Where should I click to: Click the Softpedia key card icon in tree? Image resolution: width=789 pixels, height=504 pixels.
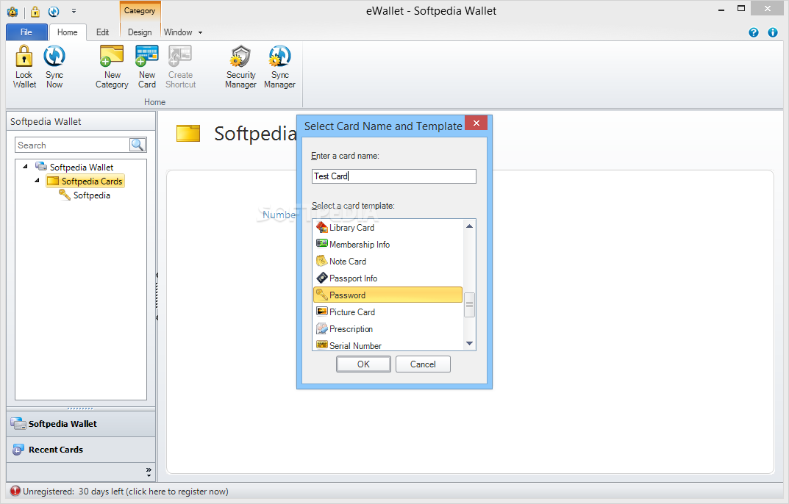point(65,195)
